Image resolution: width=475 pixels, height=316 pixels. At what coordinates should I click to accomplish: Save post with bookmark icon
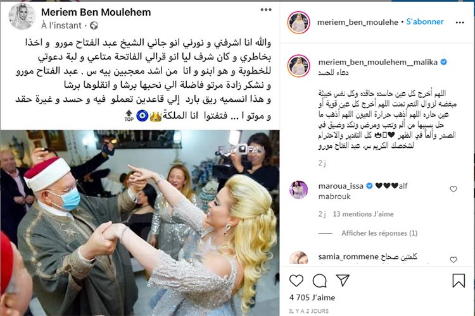(x=459, y=281)
